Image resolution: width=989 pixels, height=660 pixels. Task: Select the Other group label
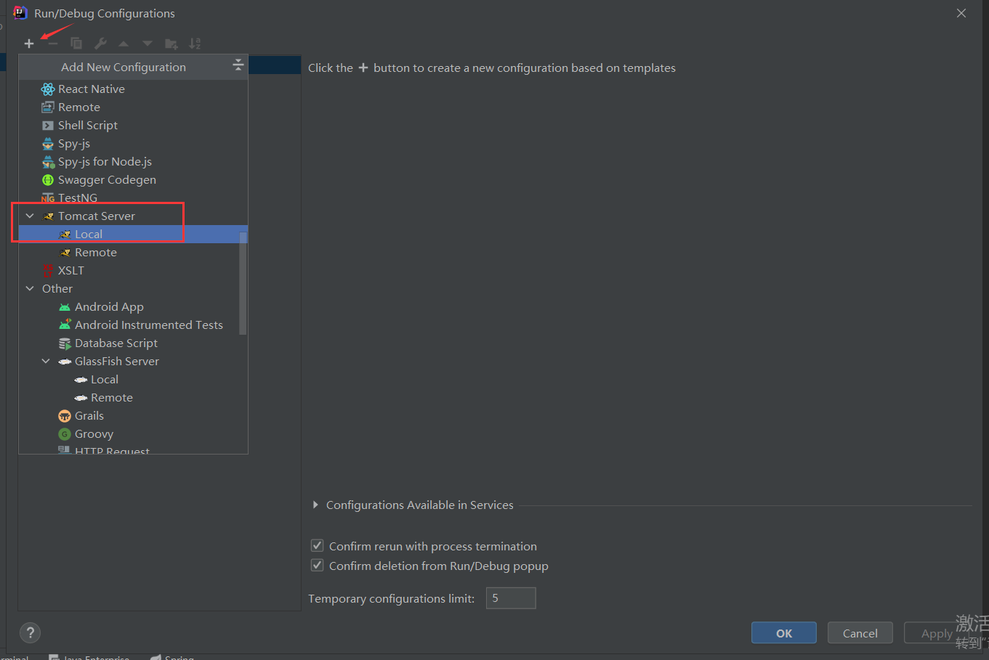coord(57,288)
